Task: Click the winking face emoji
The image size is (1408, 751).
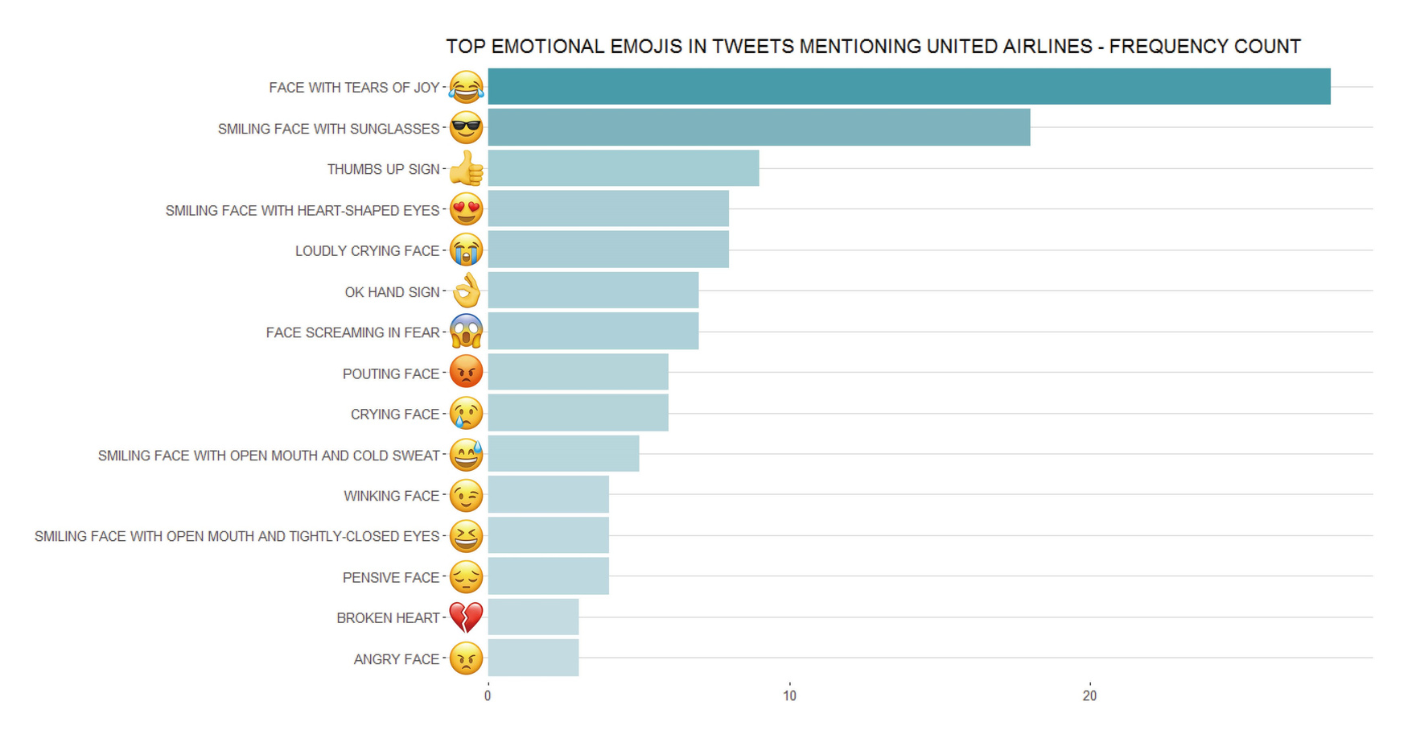Action: (466, 495)
